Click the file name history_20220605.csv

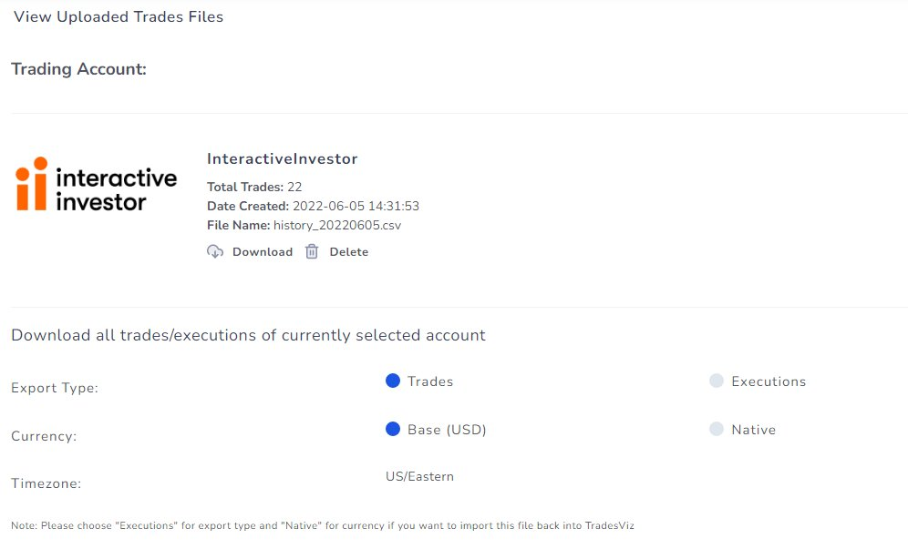[337, 226]
